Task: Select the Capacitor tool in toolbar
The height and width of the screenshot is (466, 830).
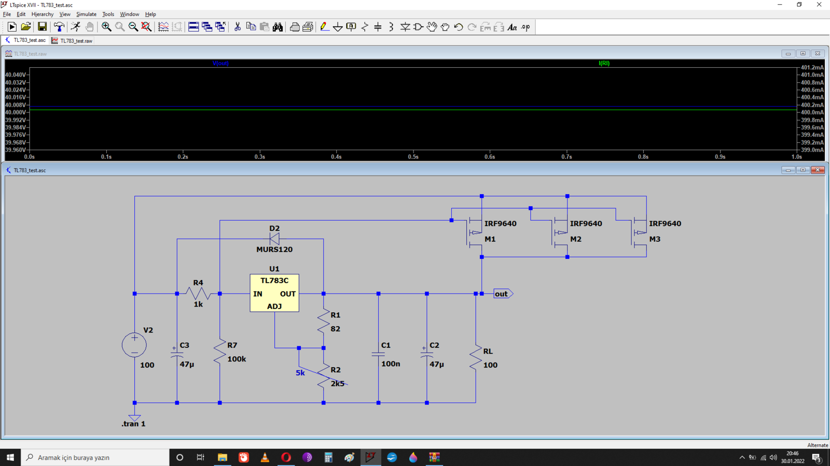Action: pos(378,27)
